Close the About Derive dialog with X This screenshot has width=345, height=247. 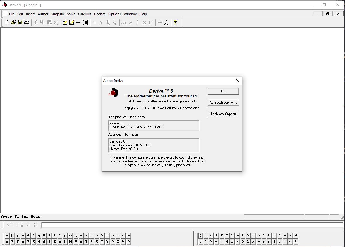click(237, 81)
